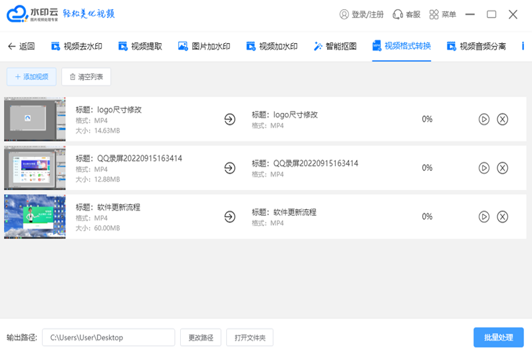Go back using the 返回 arrow
The width and height of the screenshot is (532, 354).
point(21,46)
